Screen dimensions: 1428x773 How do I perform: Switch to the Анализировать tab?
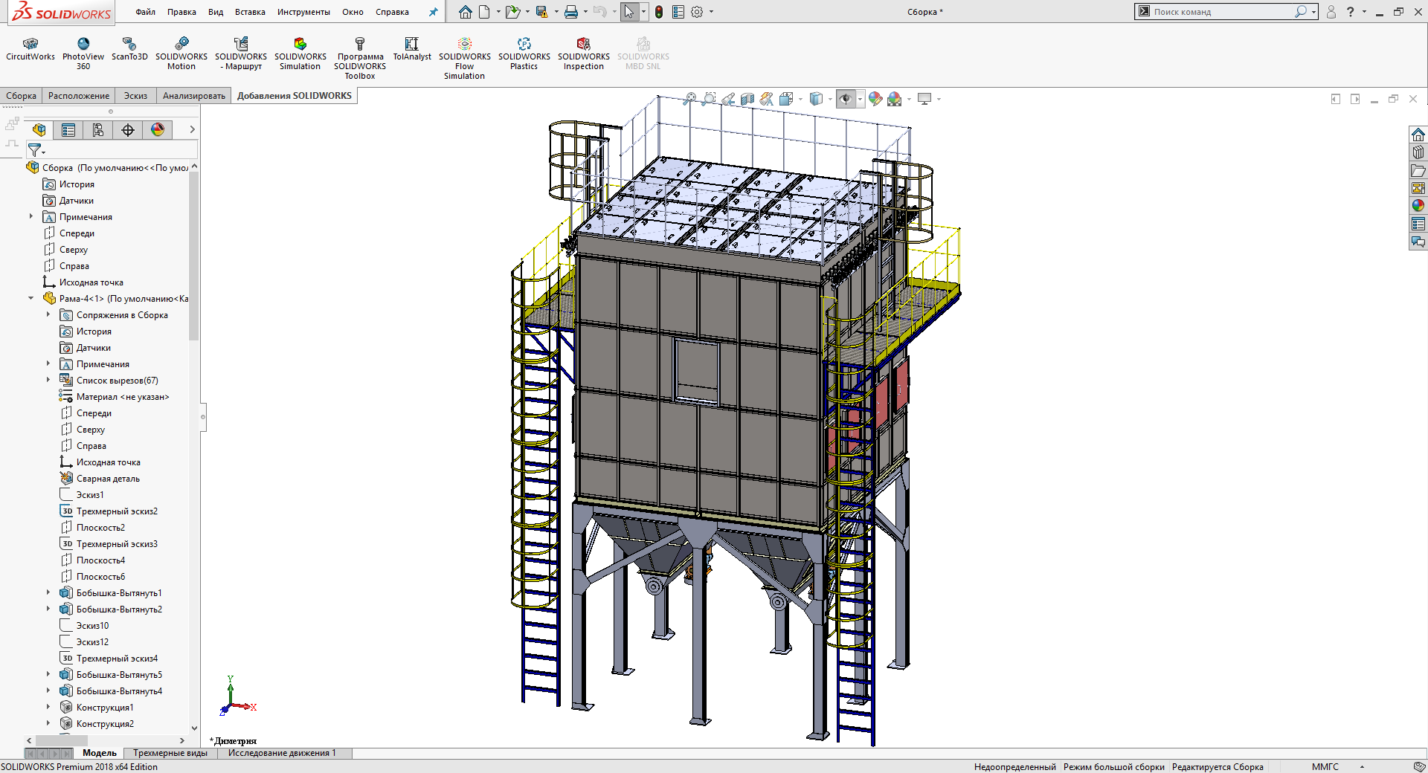pos(193,96)
